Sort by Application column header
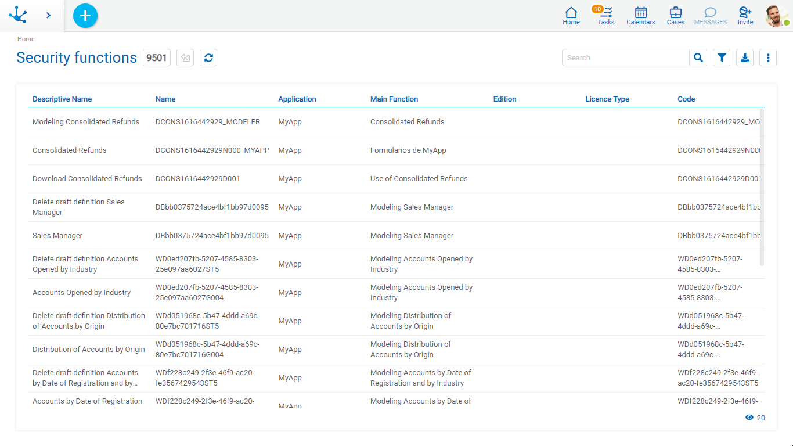The image size is (793, 446). pyautogui.click(x=297, y=99)
